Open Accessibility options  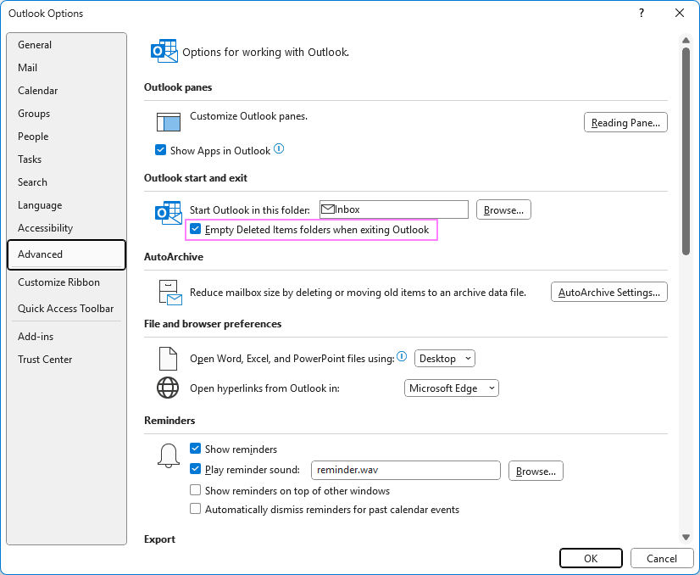coord(66,228)
